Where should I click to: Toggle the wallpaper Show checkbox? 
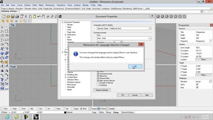pos(197,84)
